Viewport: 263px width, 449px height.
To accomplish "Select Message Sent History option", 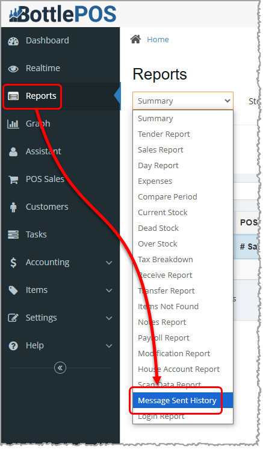I will coord(183,400).
